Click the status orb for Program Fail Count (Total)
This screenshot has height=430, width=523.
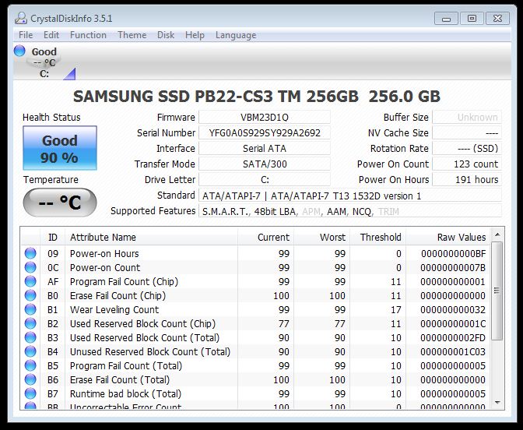[x=30, y=365]
